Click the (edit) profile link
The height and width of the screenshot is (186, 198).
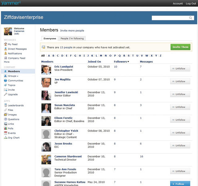point(16,34)
